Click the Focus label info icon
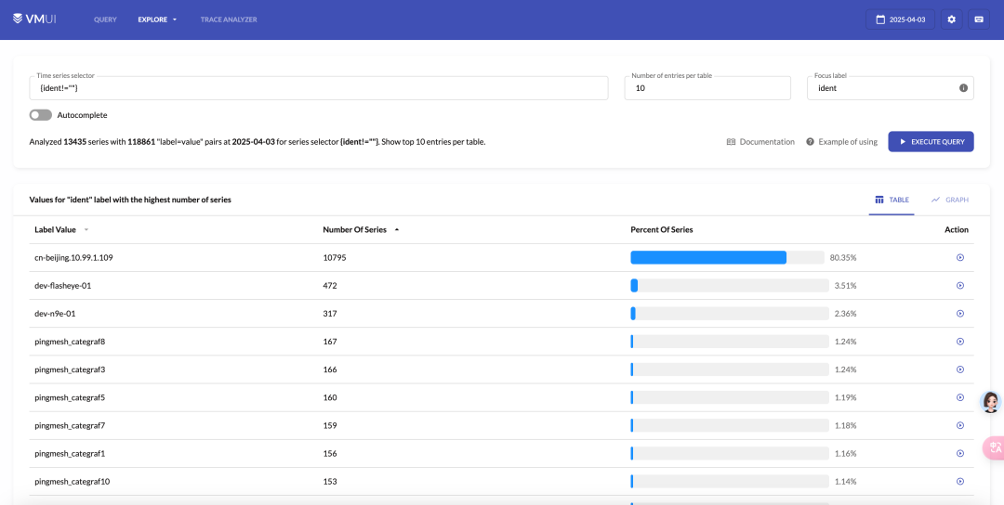Image resolution: width=1004 pixels, height=505 pixels. (963, 88)
